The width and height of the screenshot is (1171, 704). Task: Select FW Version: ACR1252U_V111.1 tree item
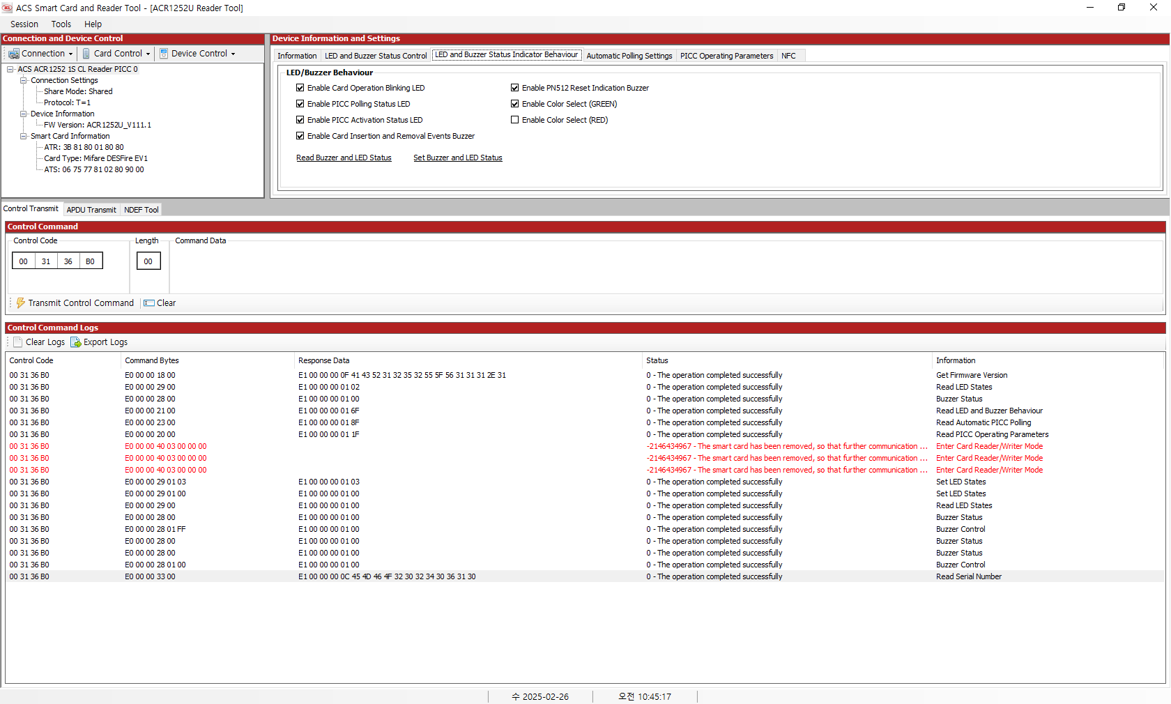click(97, 125)
